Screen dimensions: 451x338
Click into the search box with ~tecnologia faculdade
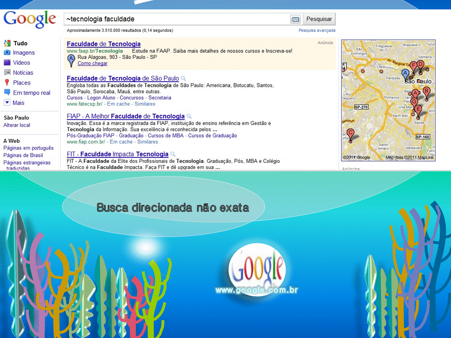tap(177, 19)
